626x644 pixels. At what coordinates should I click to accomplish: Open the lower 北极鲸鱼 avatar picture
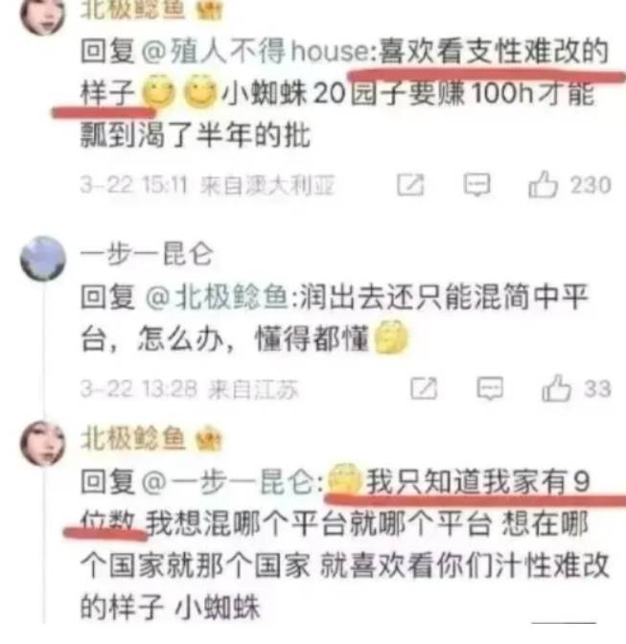pyautogui.click(x=43, y=443)
